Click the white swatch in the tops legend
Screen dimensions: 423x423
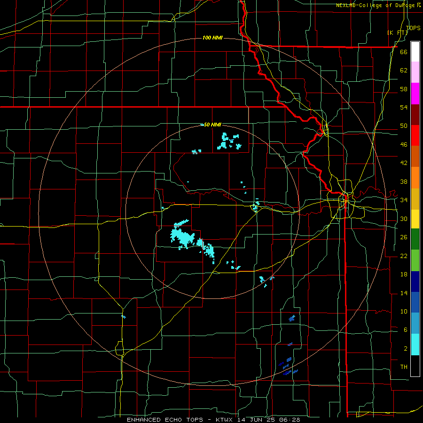coord(415,52)
